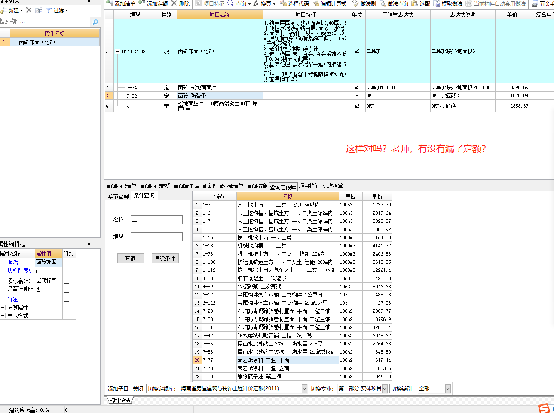554x413 pixels.
Task: Tick the 附加 checkbox for 块料厚度
Action: click(66, 271)
